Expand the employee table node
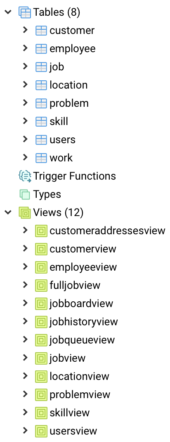The height and width of the screenshot is (442, 170). tap(25, 48)
